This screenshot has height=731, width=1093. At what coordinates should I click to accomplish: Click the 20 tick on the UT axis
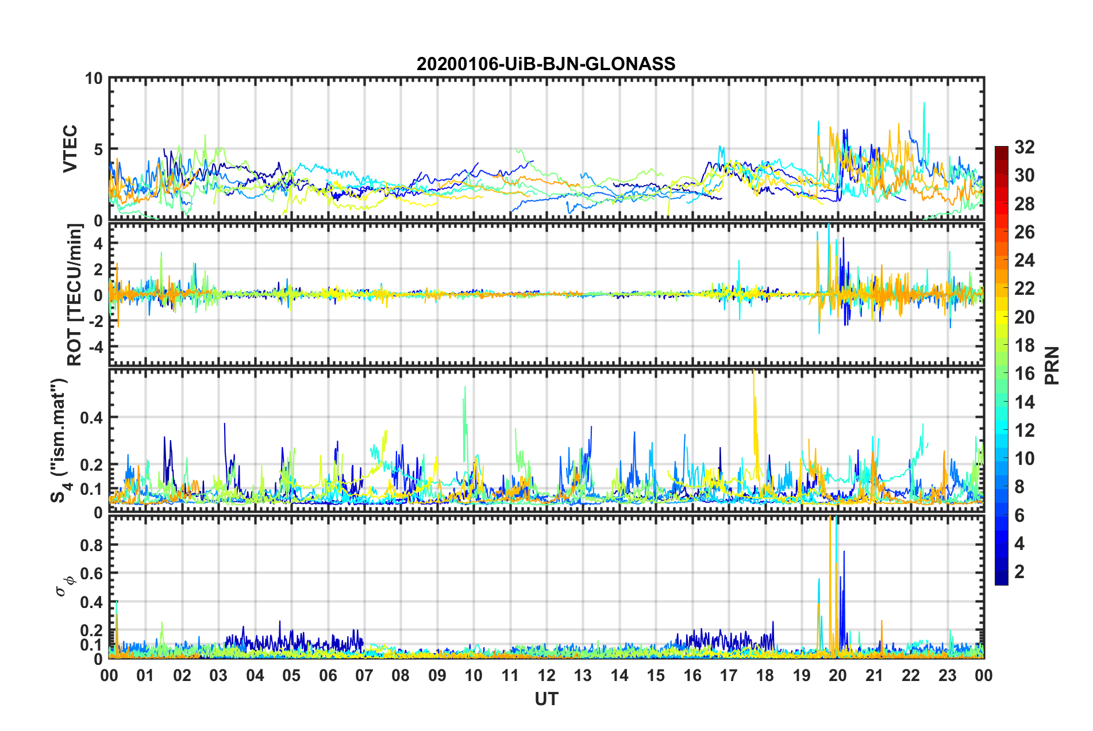coord(838,676)
